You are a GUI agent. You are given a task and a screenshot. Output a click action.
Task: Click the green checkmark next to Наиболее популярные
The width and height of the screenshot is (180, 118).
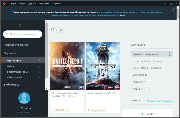click(169, 54)
